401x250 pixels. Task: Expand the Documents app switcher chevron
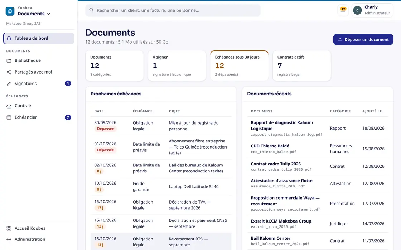48,14
